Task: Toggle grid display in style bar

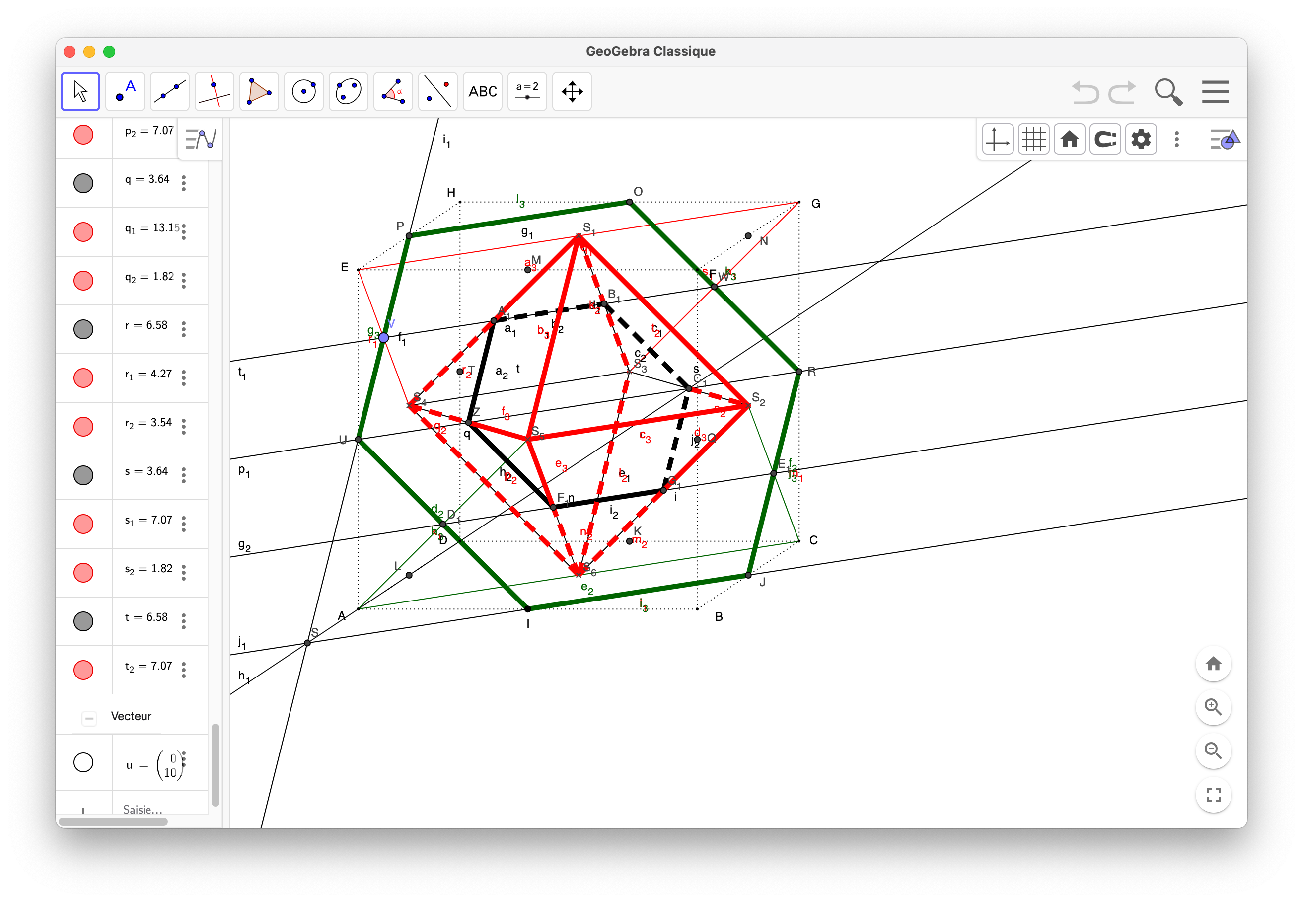Action: coord(1033,139)
